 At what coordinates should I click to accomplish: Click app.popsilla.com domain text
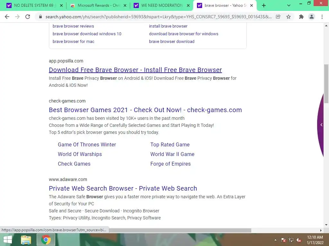point(66,61)
